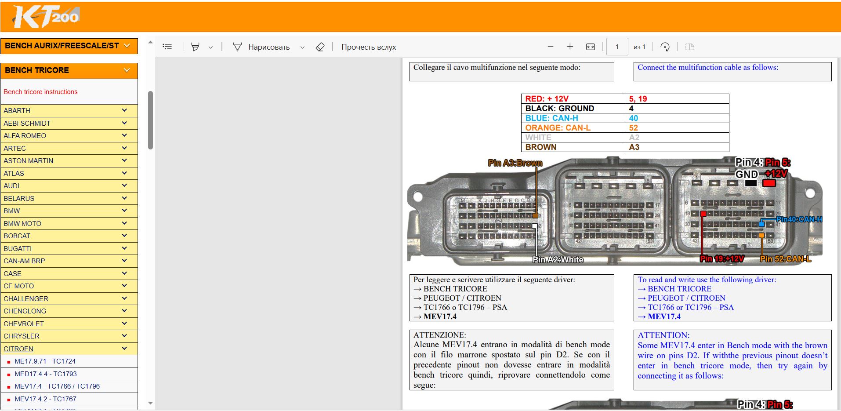Open dropdown arrow next to Нарисовать
The width and height of the screenshot is (841, 411).
(302, 47)
